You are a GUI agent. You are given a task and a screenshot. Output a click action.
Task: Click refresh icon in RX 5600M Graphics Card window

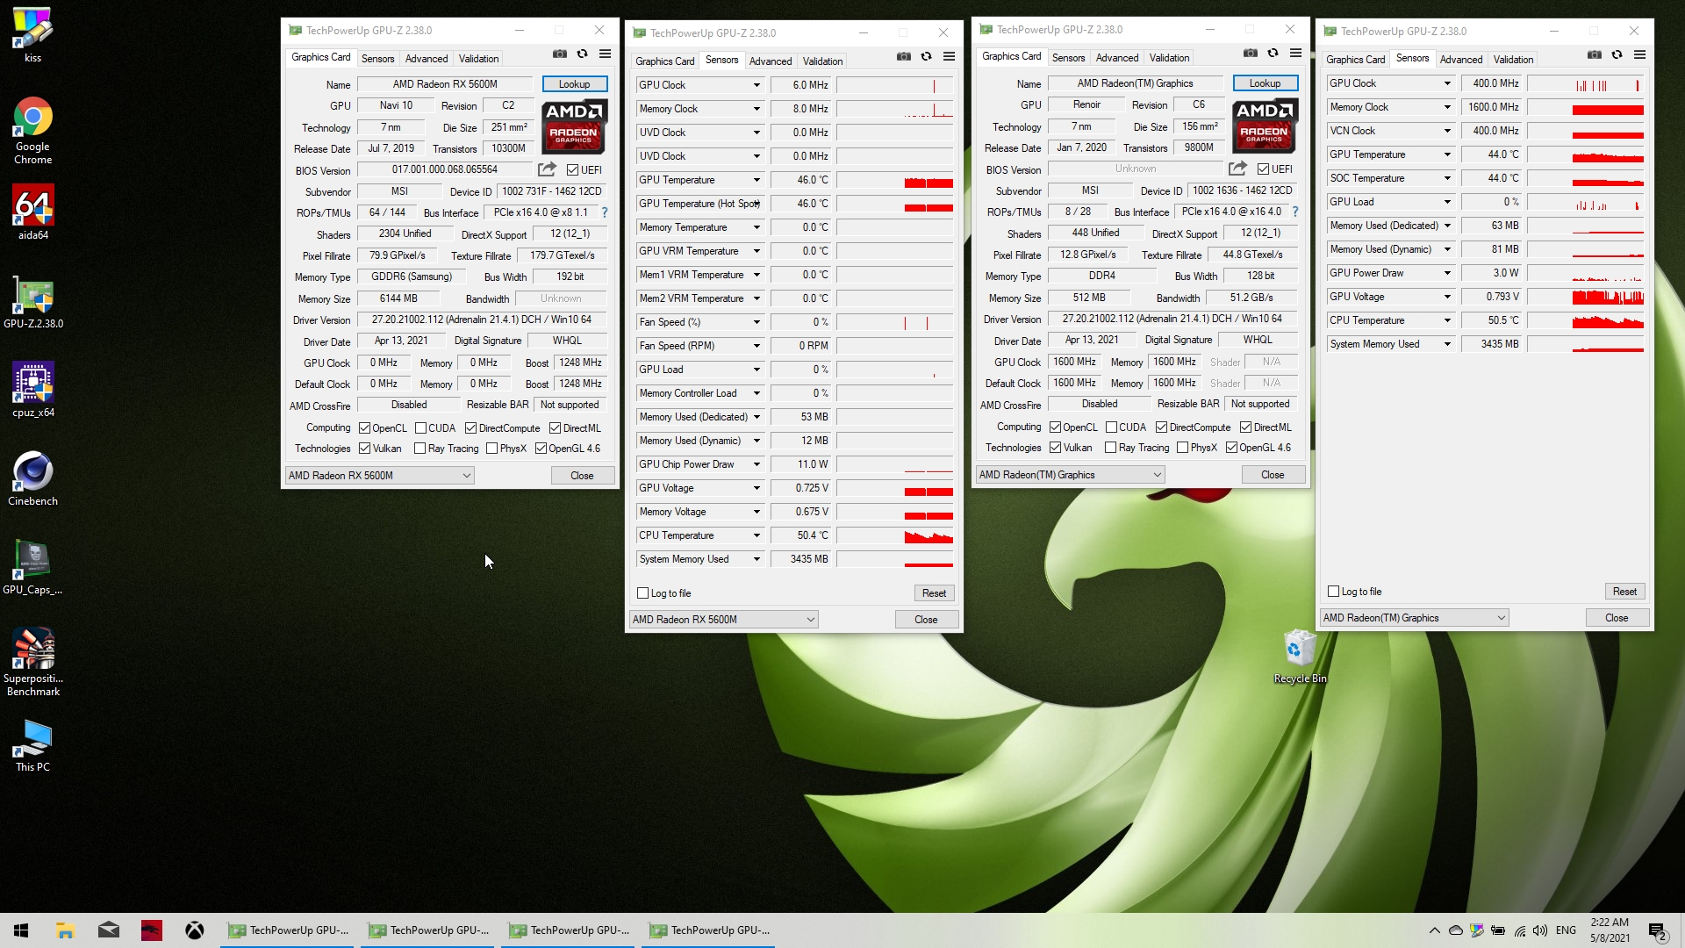click(x=582, y=54)
